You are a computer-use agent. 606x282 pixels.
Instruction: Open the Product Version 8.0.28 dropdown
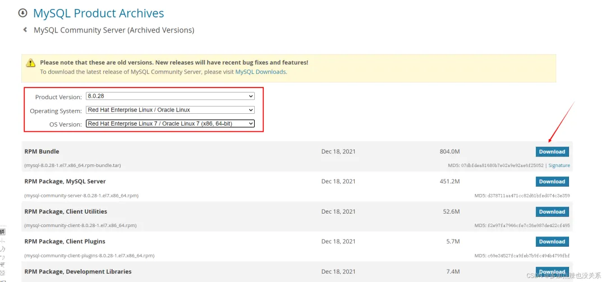coord(170,96)
